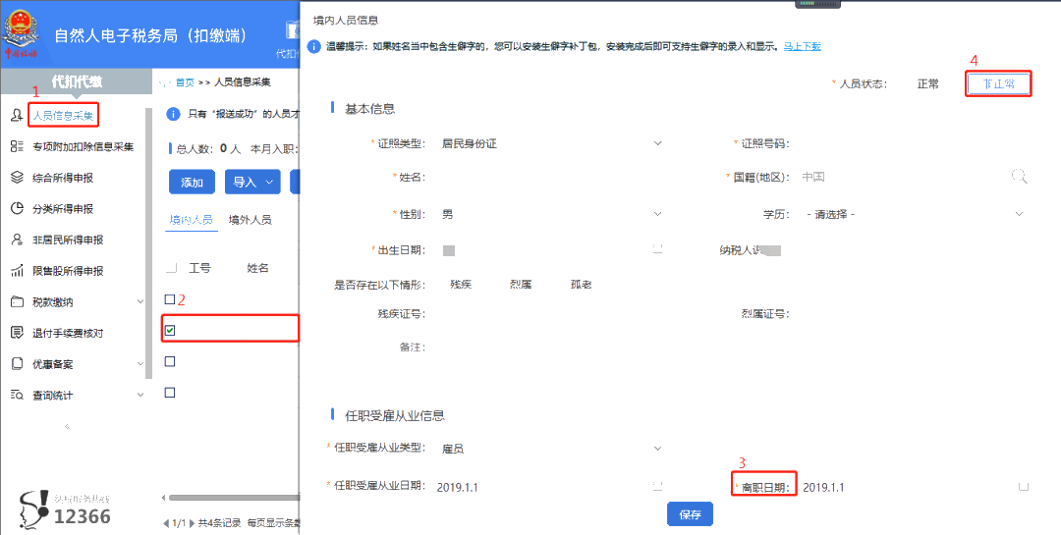Click the 税款缴纳 folder icon
Screen dimensions: 1061x535
(17, 302)
